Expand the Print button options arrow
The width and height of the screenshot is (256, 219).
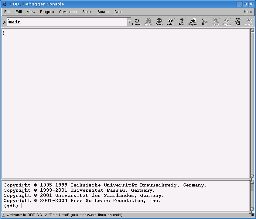[x=186, y=18]
